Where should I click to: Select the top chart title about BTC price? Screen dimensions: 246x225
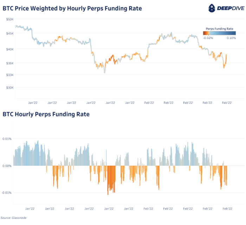click(72, 8)
